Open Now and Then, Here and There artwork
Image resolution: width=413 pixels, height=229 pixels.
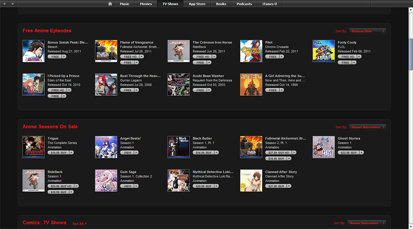[x=251, y=84]
